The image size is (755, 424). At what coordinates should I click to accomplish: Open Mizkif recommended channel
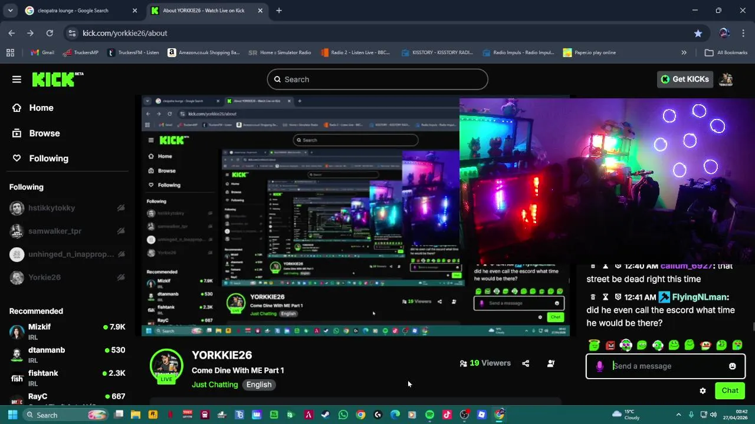(67, 332)
